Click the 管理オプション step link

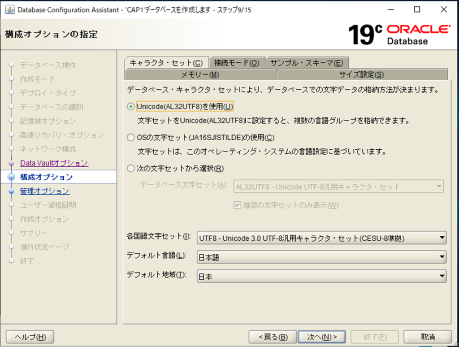click(x=44, y=191)
